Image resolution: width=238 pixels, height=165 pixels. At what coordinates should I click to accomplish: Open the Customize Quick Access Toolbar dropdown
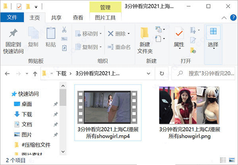tap(36, 7)
